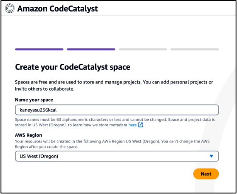
Task: Follow the 'here' metadata link
Action: (x=133, y=125)
